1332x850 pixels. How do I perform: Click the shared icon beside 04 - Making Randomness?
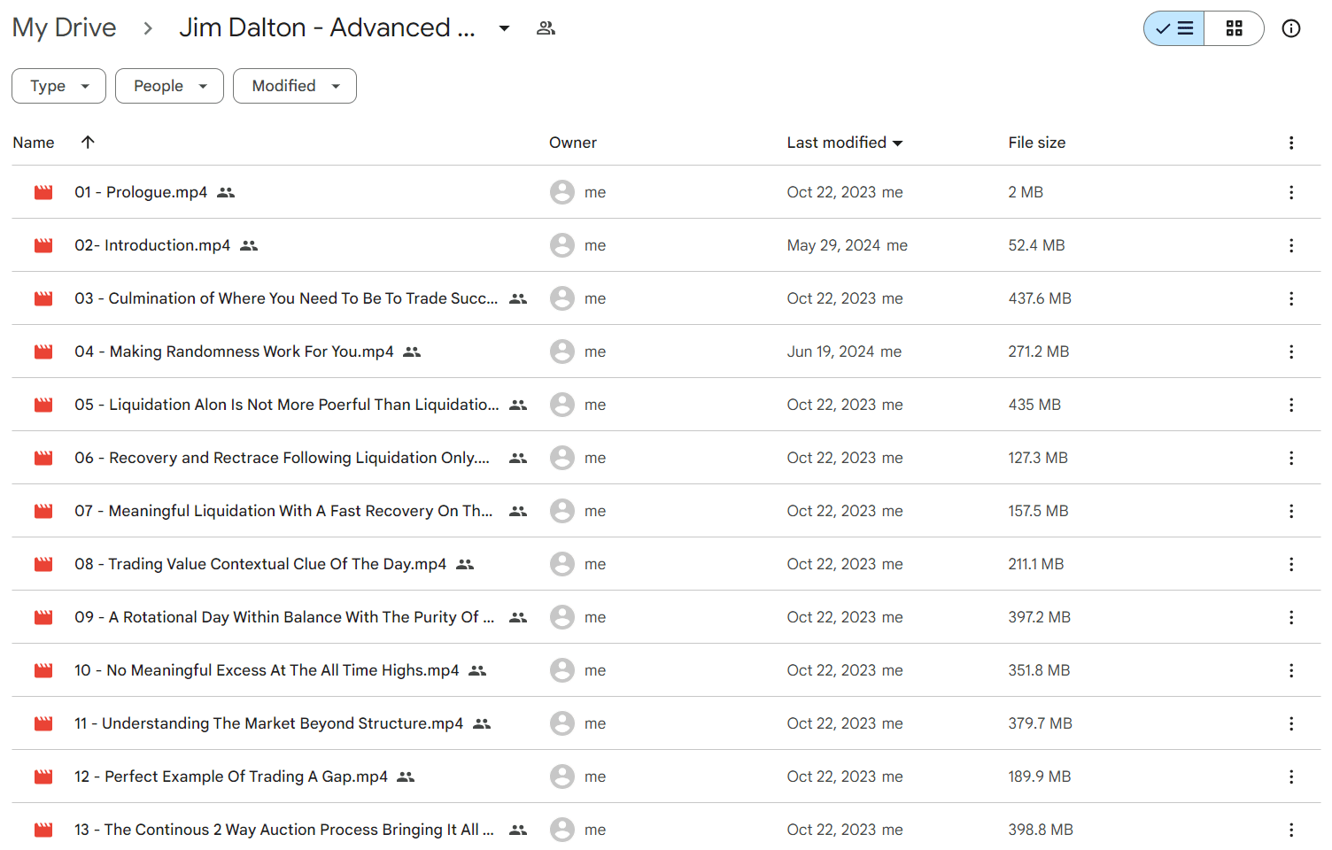tap(412, 352)
